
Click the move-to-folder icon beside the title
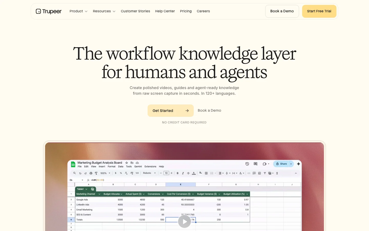click(132, 163)
